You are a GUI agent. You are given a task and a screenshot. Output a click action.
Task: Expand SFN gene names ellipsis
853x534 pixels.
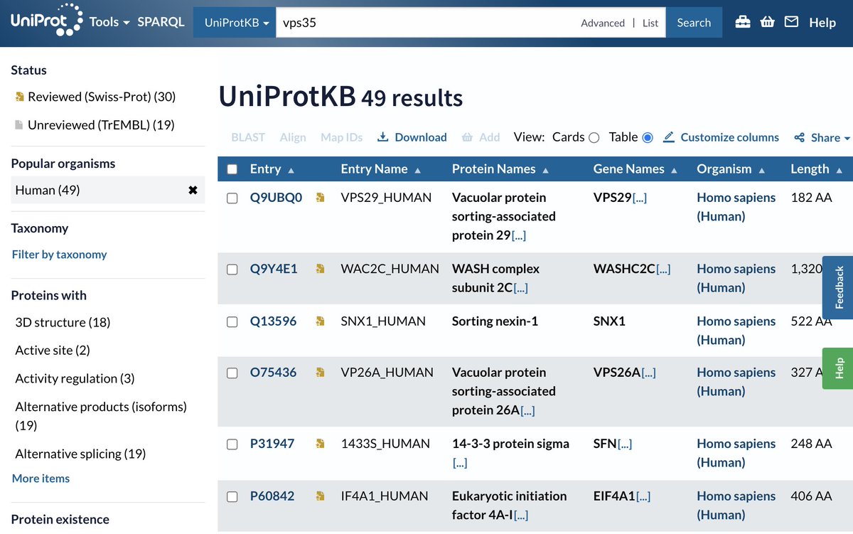point(625,444)
